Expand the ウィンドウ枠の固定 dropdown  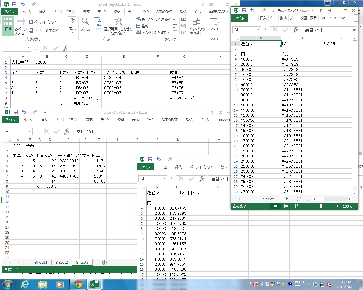pos(153,33)
